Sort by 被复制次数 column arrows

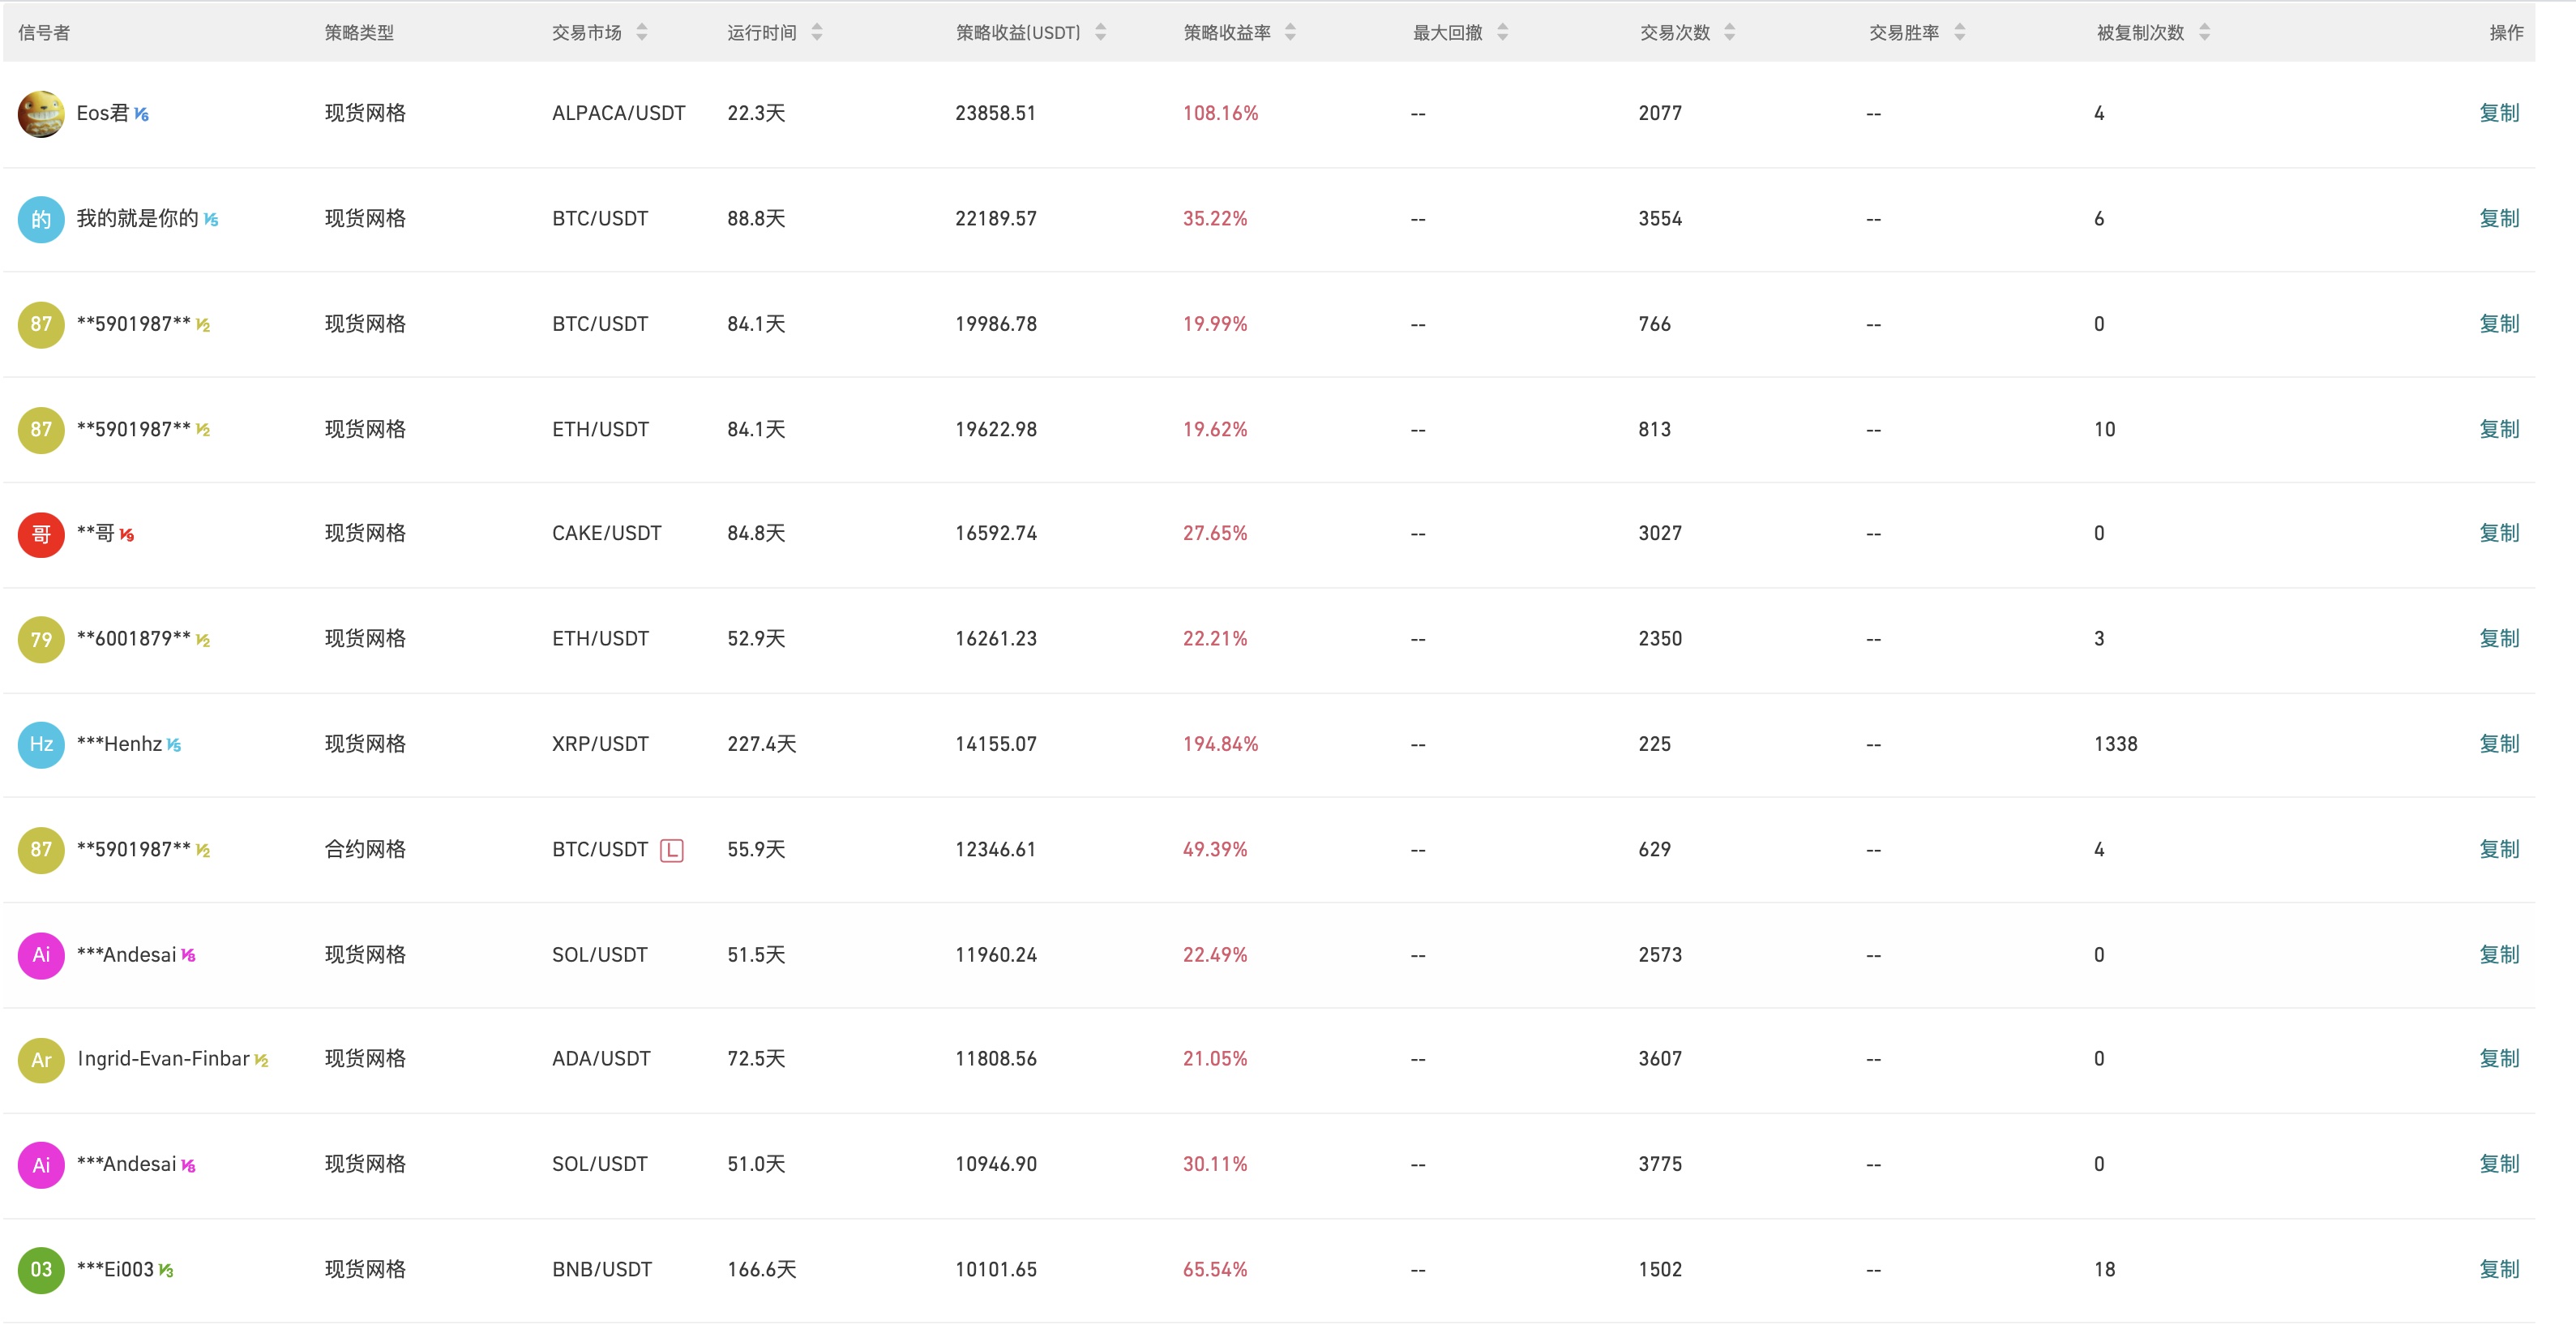(2204, 32)
